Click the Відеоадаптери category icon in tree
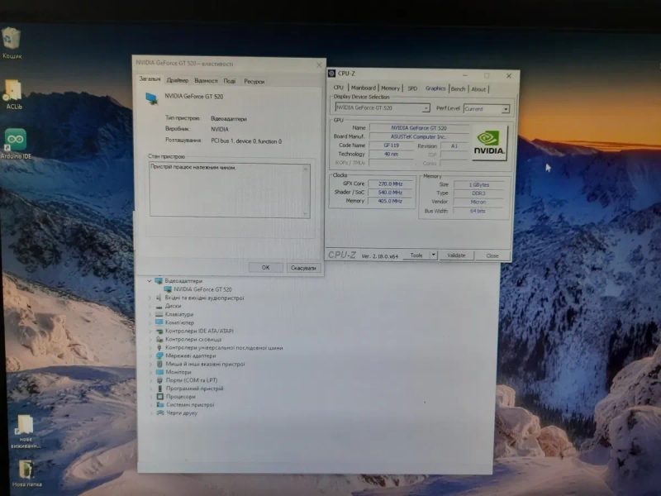The height and width of the screenshot is (496, 661). 159,281
